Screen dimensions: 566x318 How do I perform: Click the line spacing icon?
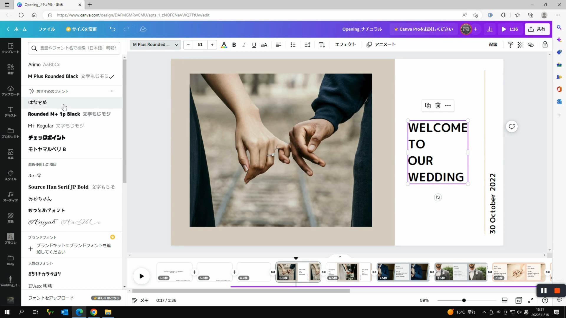tap(307, 45)
